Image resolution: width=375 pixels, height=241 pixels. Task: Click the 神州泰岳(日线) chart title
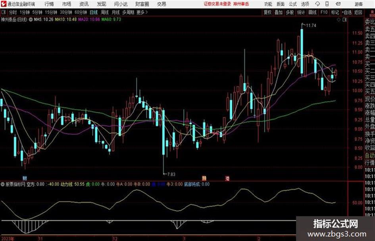[14, 19]
